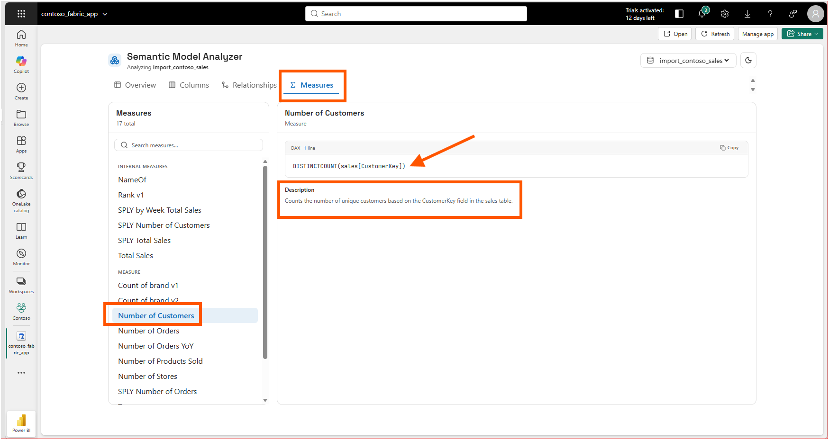Viewport: 829px width, 440px height.
Task: Select the Measures tab
Action: (x=312, y=85)
